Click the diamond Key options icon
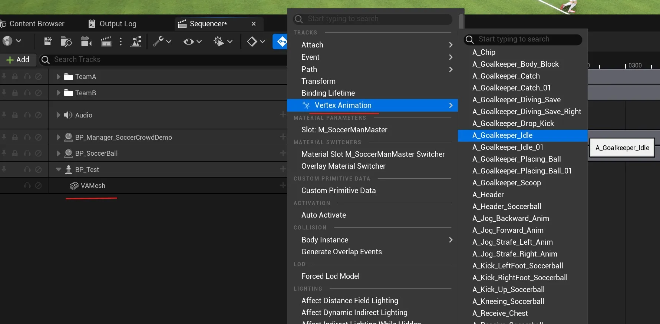660x324 pixels. coord(252,42)
